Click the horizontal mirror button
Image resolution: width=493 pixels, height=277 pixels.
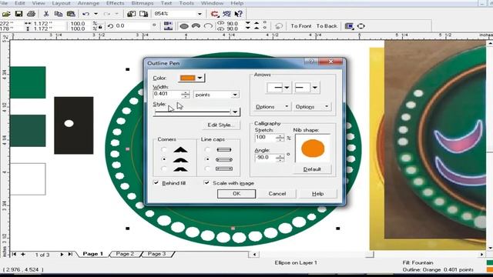coord(168,24)
